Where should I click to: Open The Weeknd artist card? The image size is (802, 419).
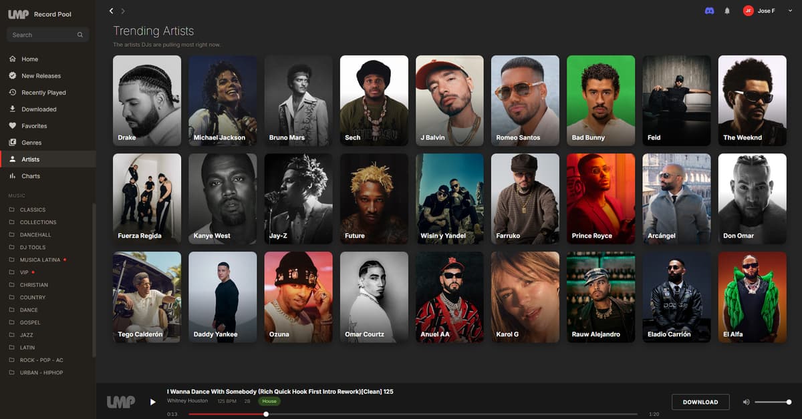(x=753, y=101)
